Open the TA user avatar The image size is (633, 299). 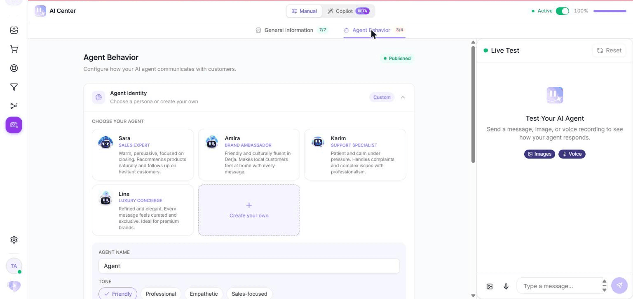pyautogui.click(x=14, y=266)
